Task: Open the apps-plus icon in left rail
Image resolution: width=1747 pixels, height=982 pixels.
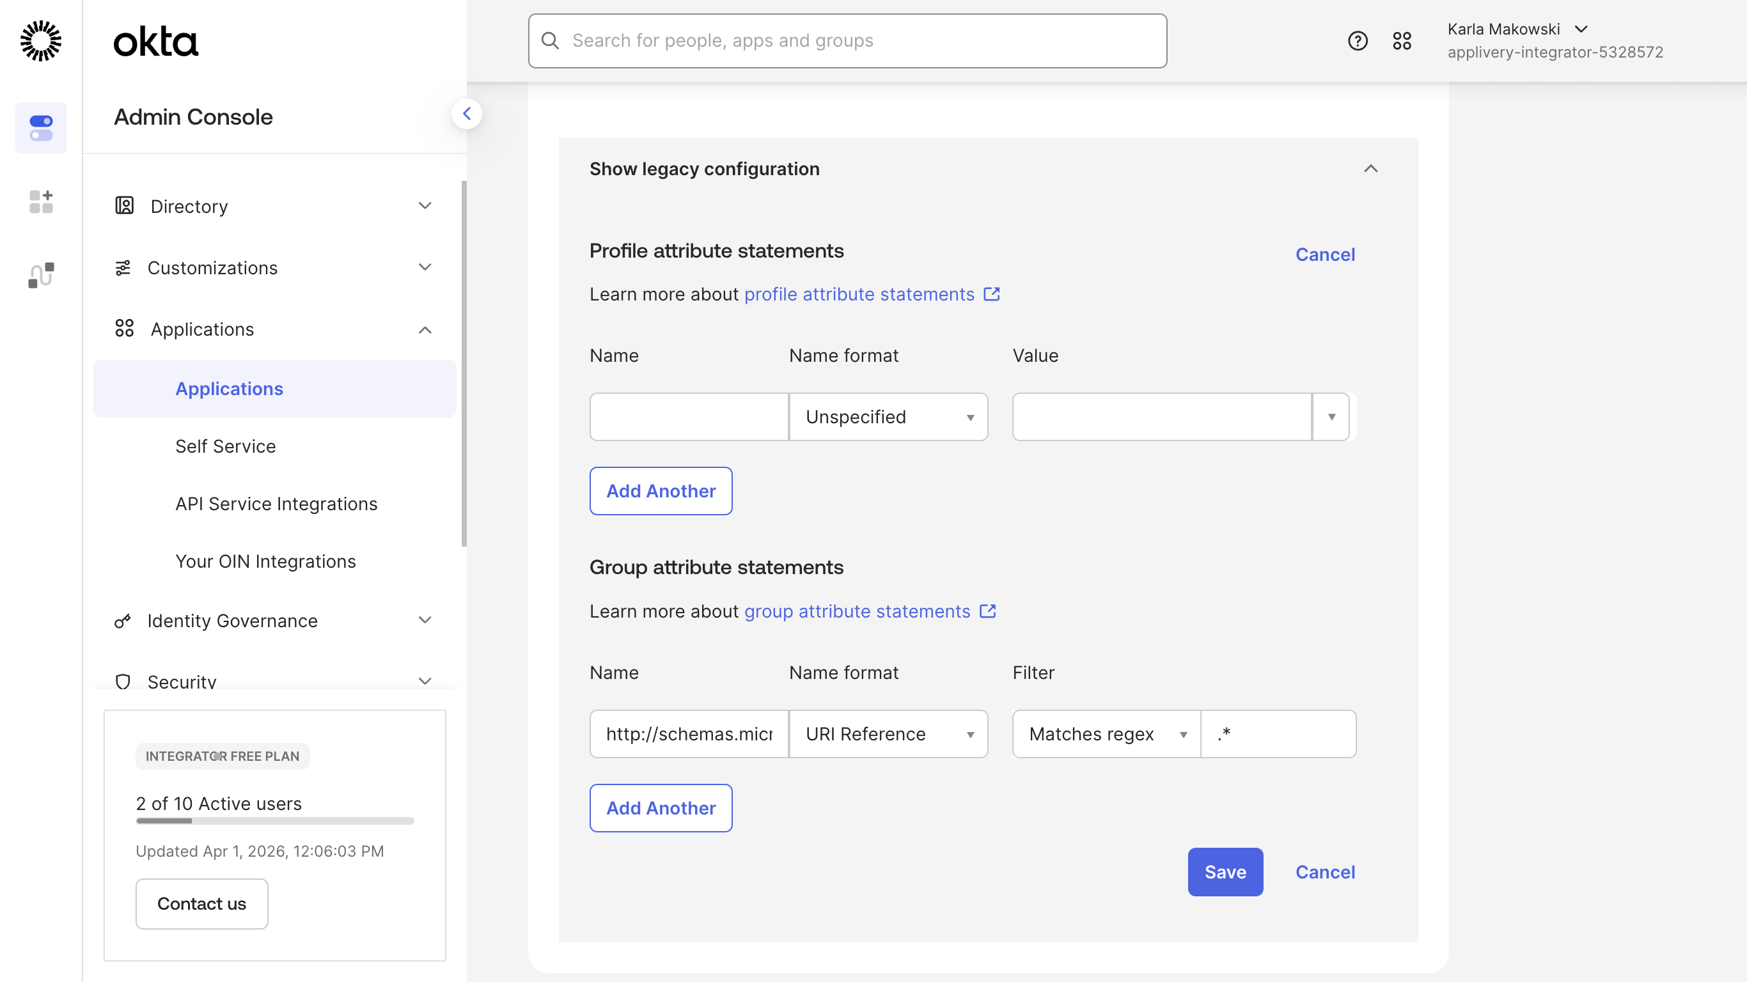Action: pyautogui.click(x=41, y=202)
